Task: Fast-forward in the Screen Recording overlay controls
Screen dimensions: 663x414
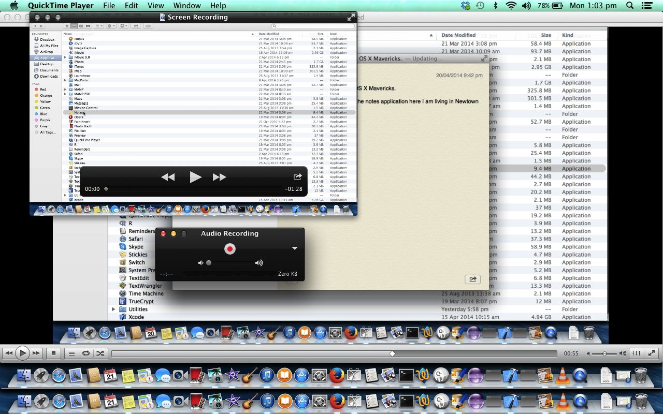Action: point(220,177)
